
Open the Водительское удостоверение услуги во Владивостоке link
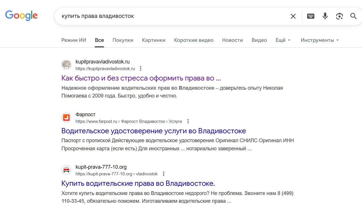pyautogui.click(x=153, y=131)
